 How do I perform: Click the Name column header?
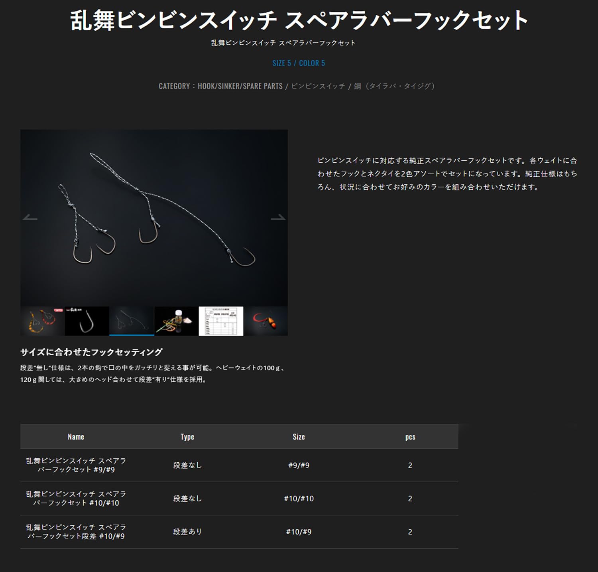pos(76,437)
